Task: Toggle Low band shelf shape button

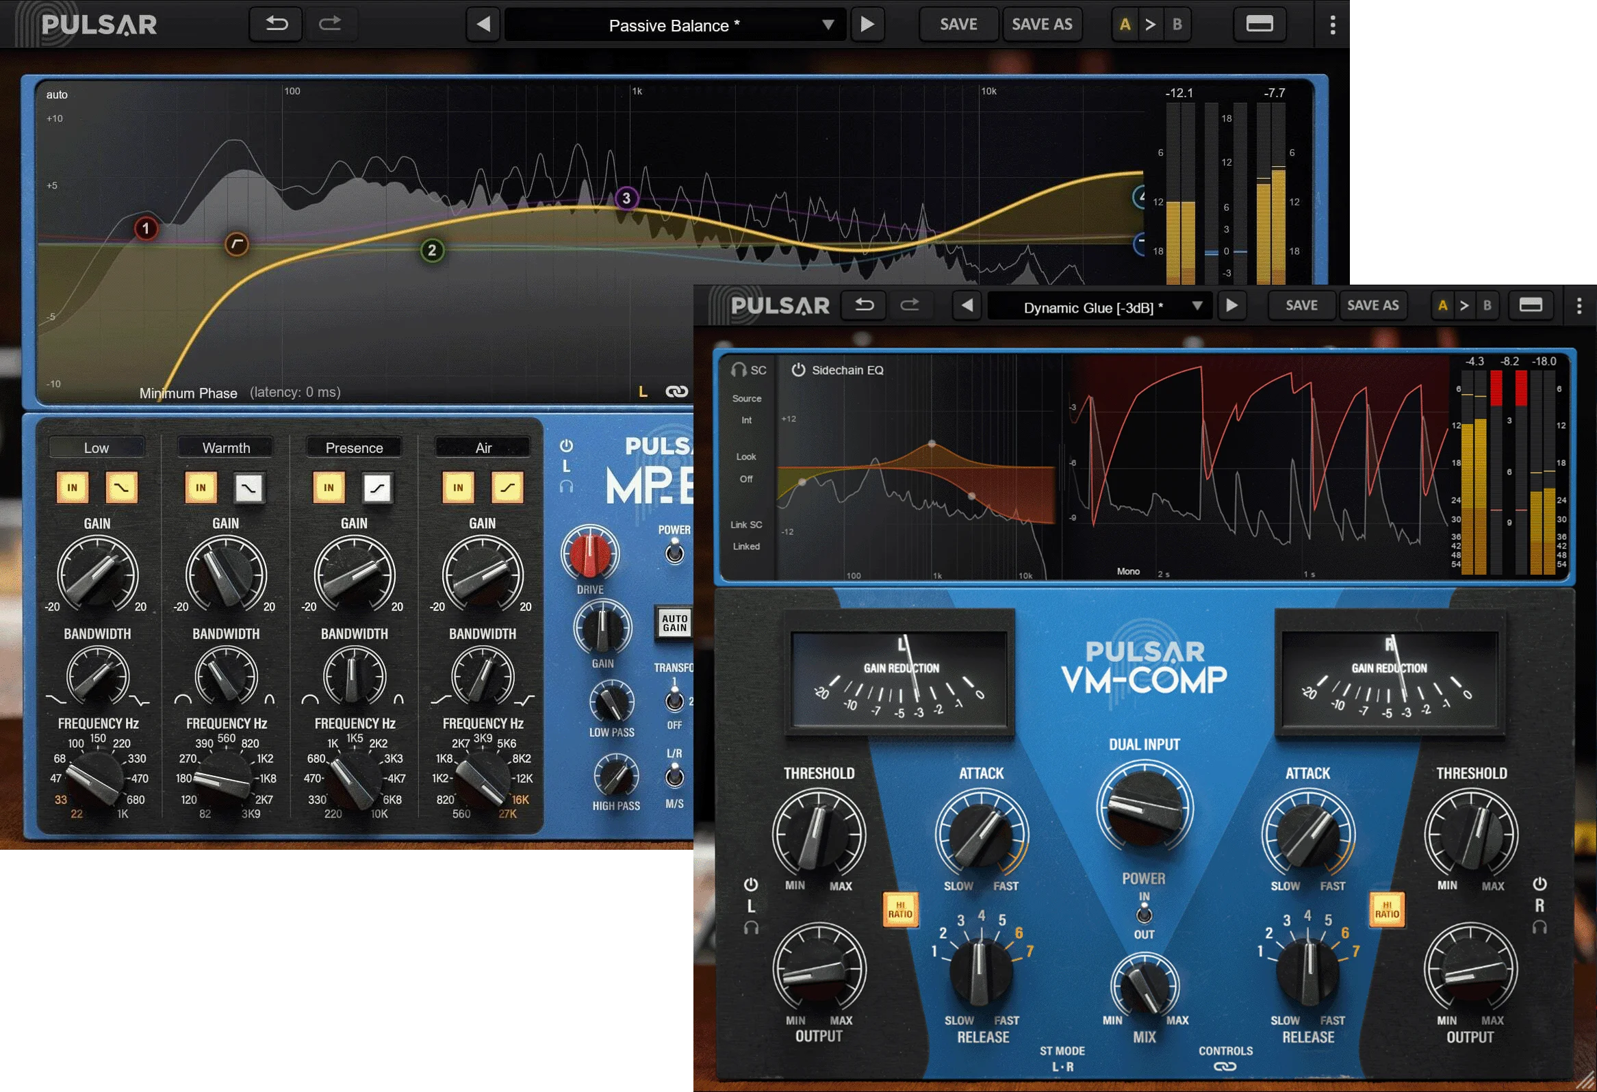Action: 122,488
